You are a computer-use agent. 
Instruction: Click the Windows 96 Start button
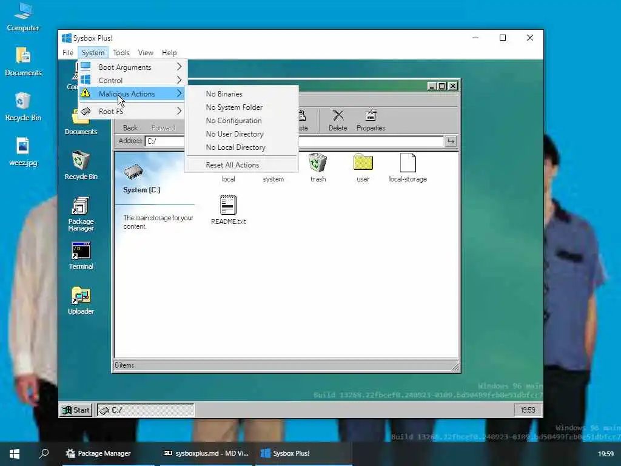click(x=76, y=410)
